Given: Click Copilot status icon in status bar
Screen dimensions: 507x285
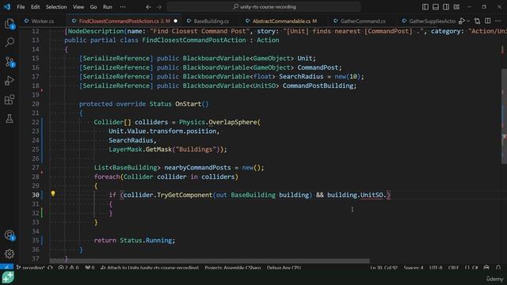Looking at the screenshot, I should (x=486, y=268).
